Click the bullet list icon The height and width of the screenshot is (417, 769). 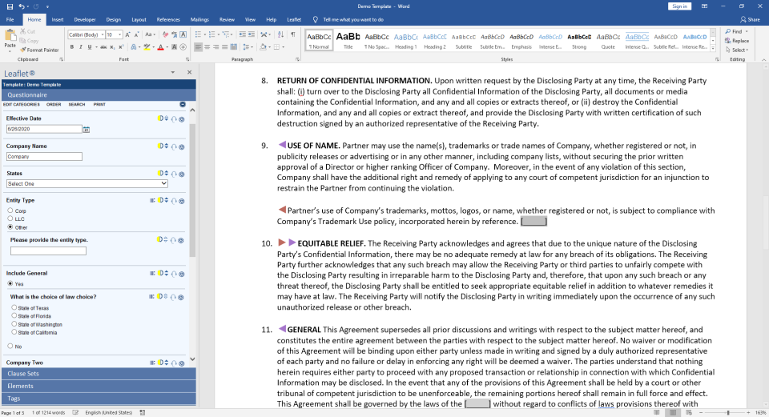tap(198, 34)
